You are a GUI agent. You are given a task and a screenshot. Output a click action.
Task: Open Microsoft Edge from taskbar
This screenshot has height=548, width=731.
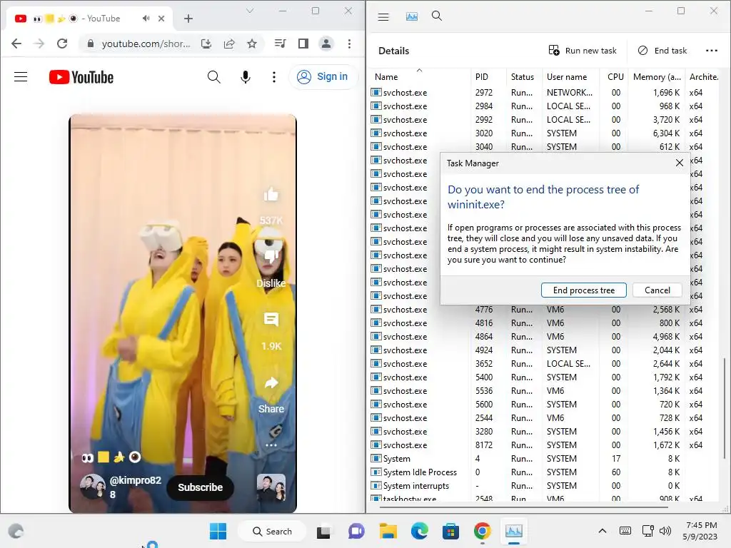pyautogui.click(x=420, y=531)
